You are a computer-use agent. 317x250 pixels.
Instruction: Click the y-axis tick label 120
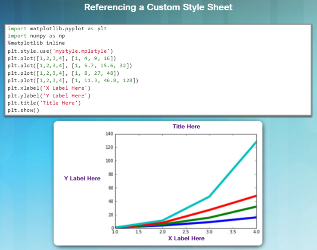tap(109, 147)
